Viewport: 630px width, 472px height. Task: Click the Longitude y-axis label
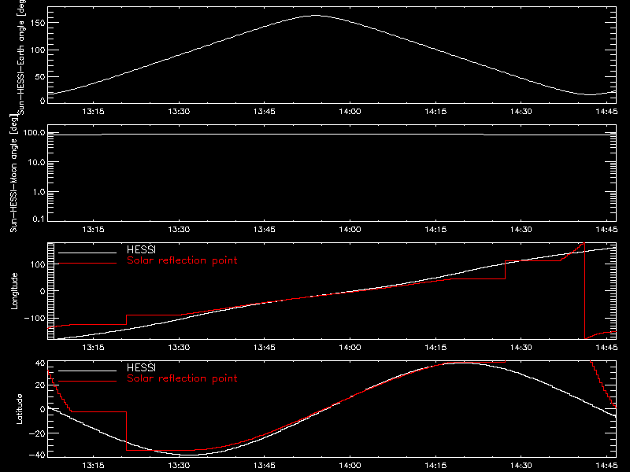tap(14, 291)
